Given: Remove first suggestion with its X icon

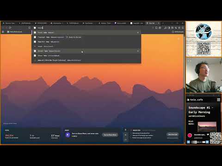Looking at the screenshot, I should [138, 33].
